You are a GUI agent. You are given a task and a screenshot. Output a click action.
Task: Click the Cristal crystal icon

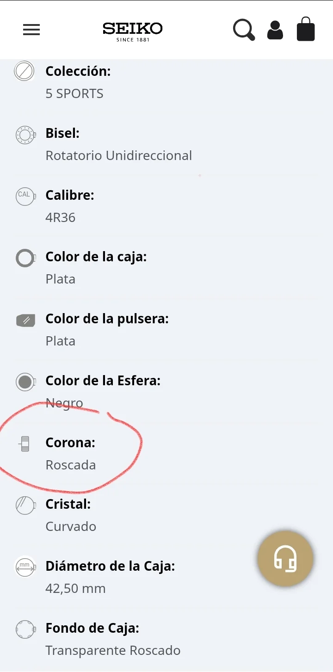pos(25,506)
